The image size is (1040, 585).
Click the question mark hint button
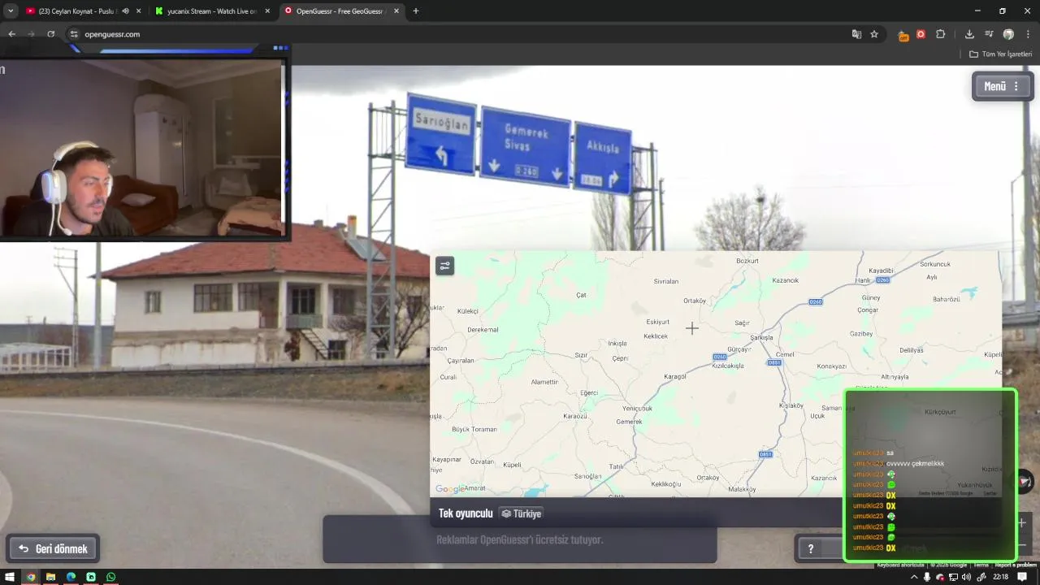coord(810,548)
